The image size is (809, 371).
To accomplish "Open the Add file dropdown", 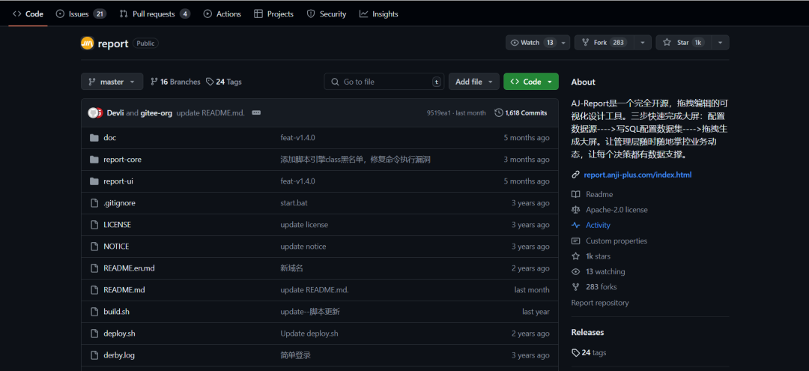I will [474, 82].
